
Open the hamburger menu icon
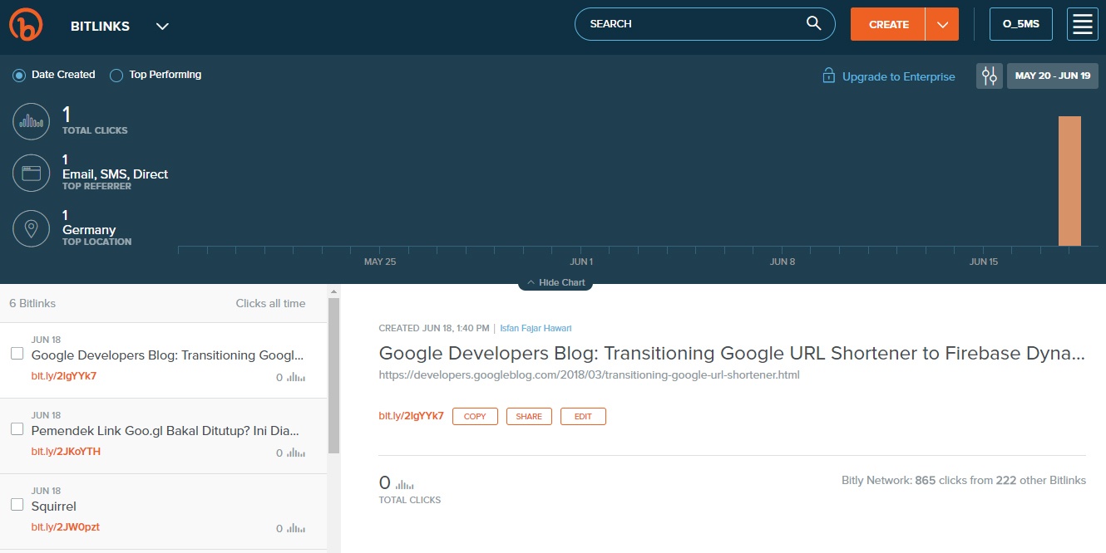click(1082, 24)
